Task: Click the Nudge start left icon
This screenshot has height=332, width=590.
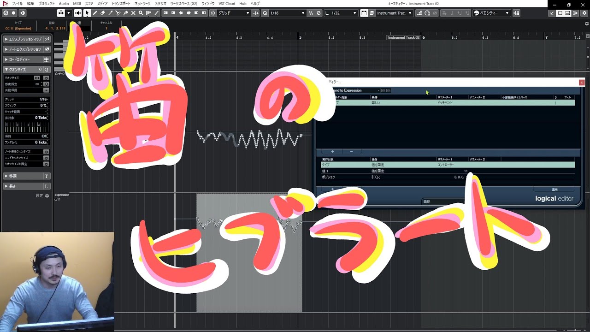Action: point(165,13)
